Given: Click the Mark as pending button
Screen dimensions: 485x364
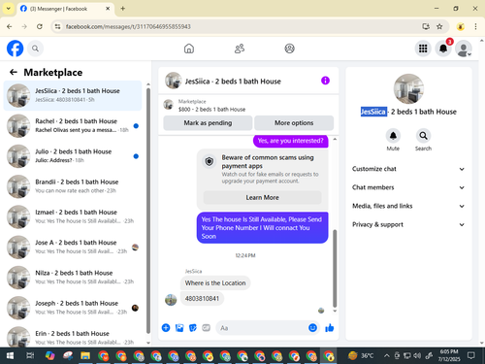Looking at the screenshot, I should pyautogui.click(x=208, y=123).
